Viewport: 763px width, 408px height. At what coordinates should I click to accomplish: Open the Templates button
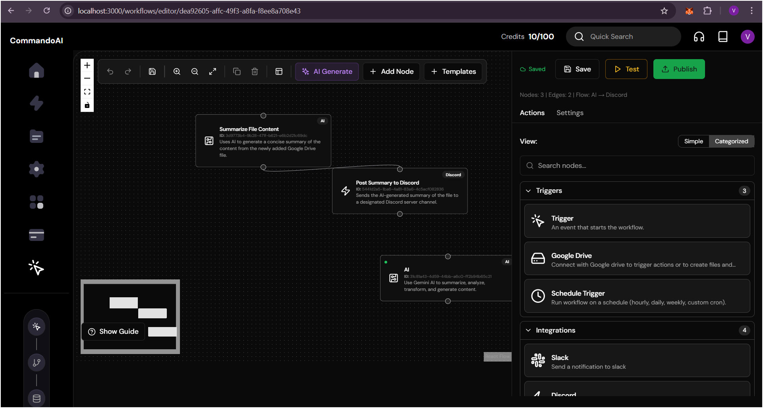point(453,71)
